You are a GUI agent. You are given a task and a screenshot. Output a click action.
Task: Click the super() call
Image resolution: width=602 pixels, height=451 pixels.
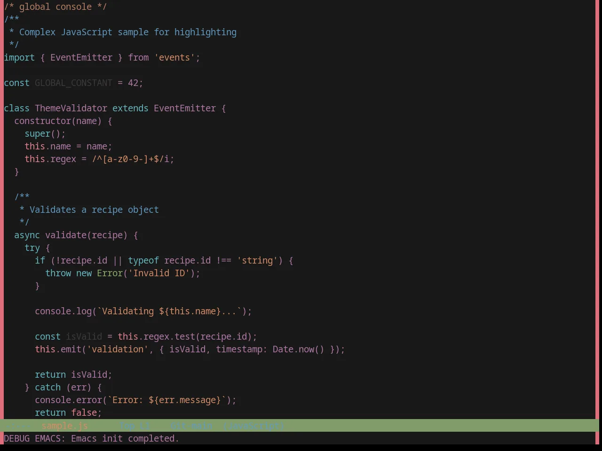coord(43,133)
